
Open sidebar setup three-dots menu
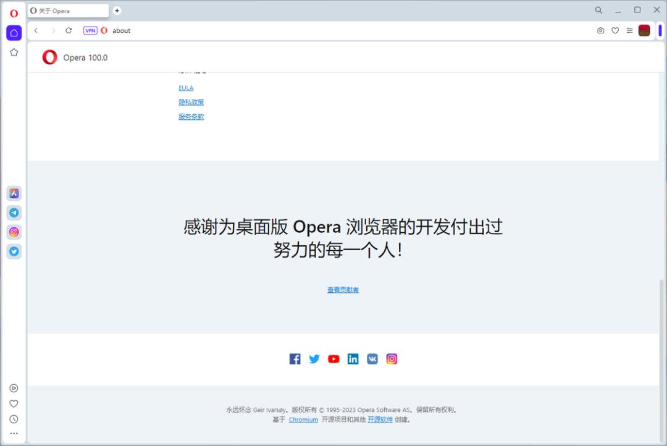pos(14,434)
